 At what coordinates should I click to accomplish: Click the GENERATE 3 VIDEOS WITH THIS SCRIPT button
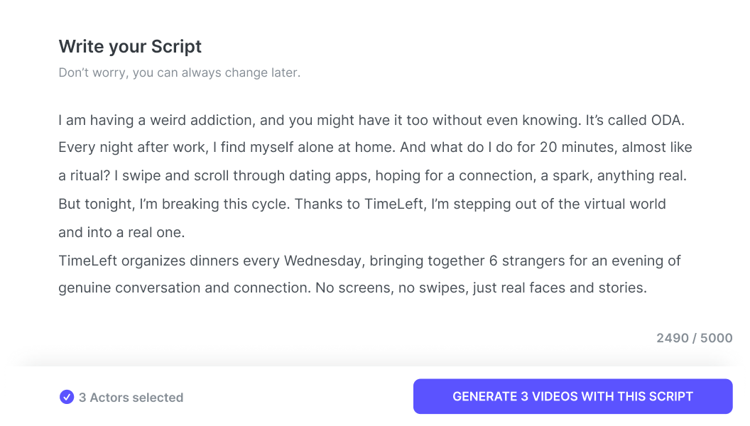572,396
